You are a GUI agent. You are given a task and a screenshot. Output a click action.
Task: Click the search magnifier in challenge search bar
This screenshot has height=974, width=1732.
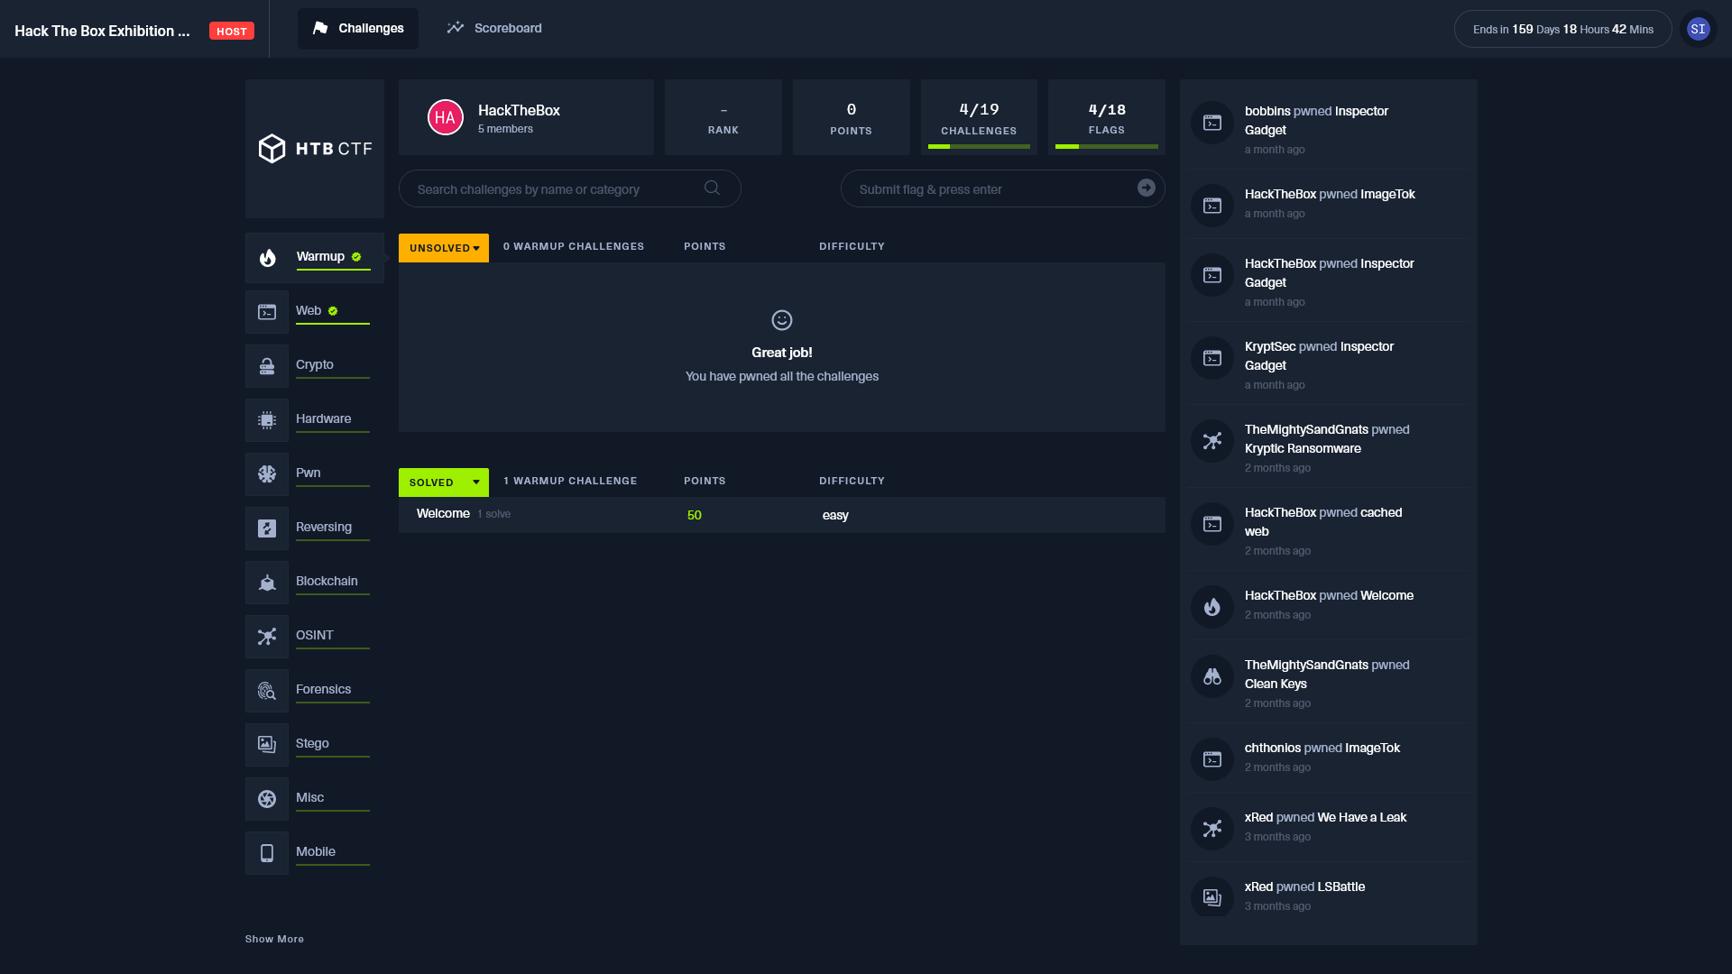coord(712,188)
